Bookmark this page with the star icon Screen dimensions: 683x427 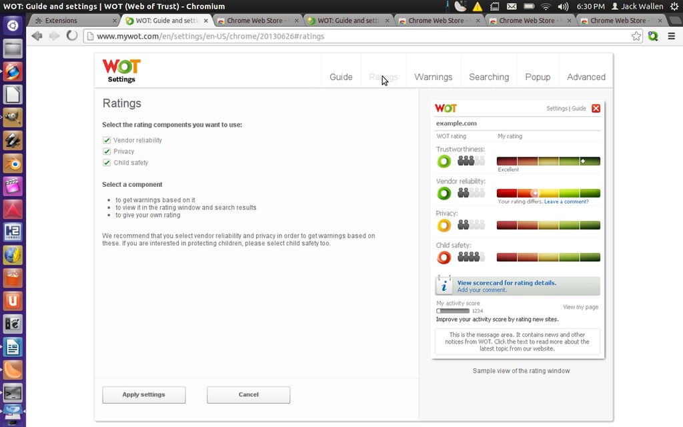636,36
